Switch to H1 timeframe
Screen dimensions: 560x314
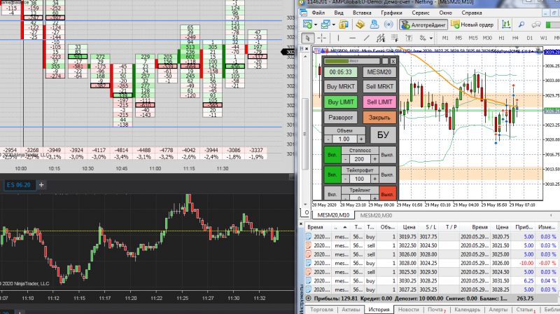click(501, 38)
